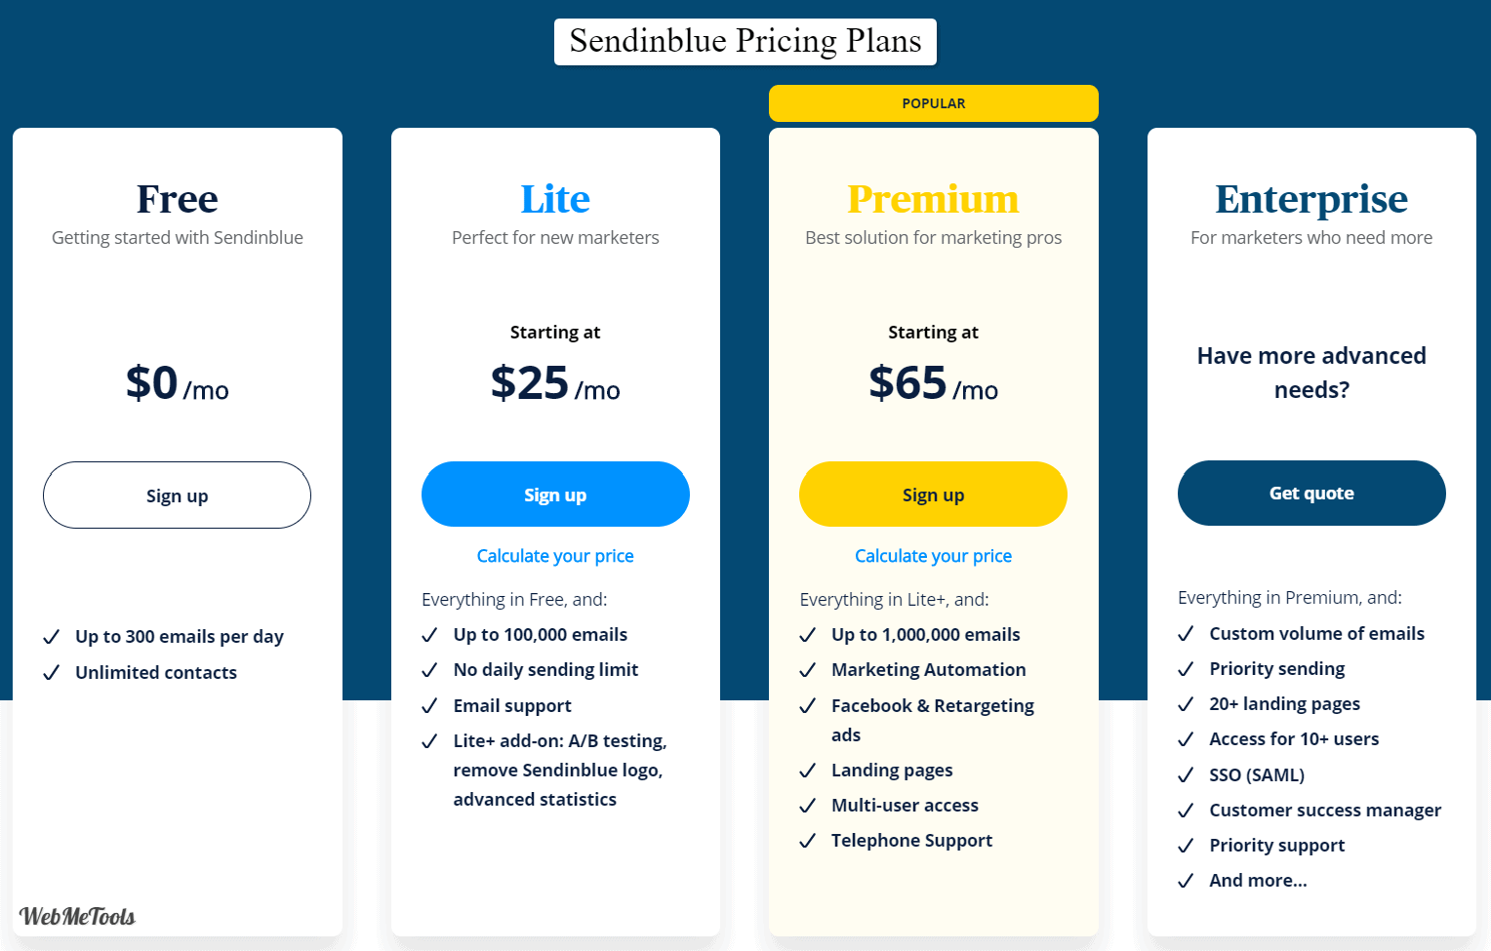
Task: Click the checkmark next to Email support
Action: point(429,706)
